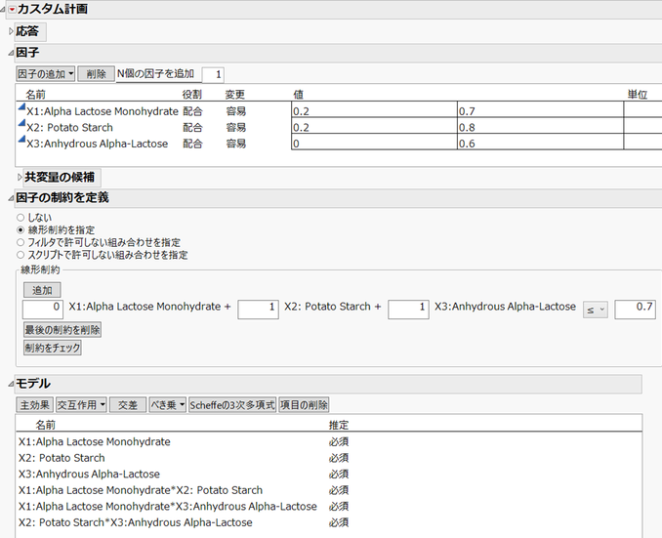662x538 pixels.
Task: Collapse the 因子の制約を定義 section
Action: coord(11,198)
